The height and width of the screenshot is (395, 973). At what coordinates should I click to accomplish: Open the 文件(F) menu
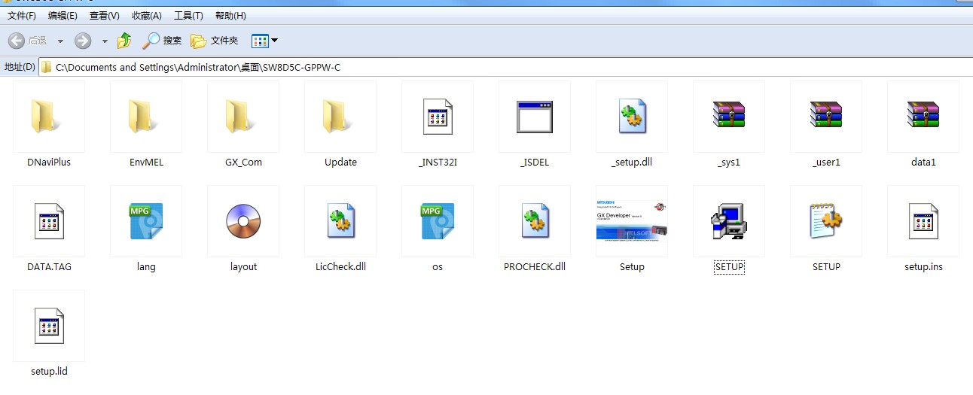point(22,15)
